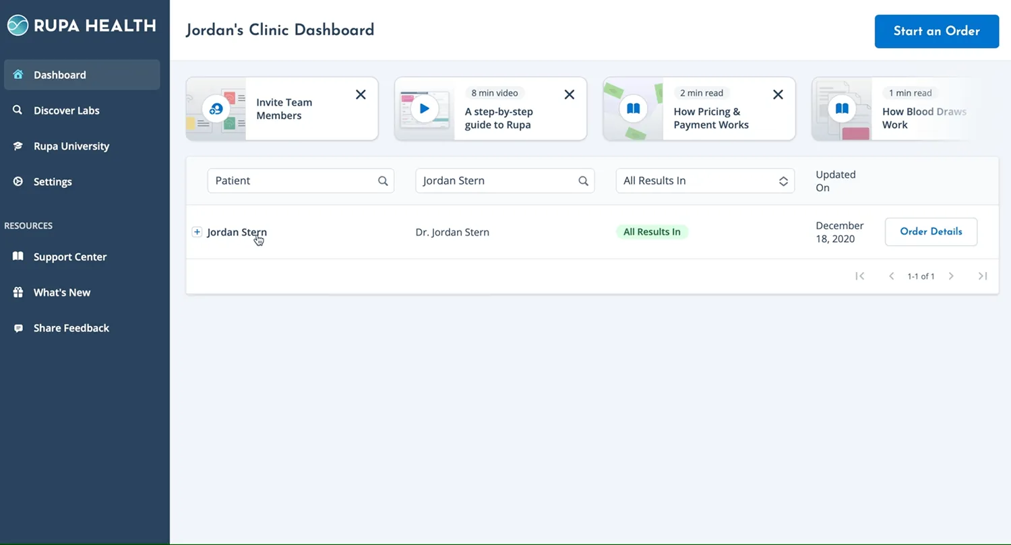Click the 2 min read badge
The image size is (1011, 545).
click(x=702, y=93)
